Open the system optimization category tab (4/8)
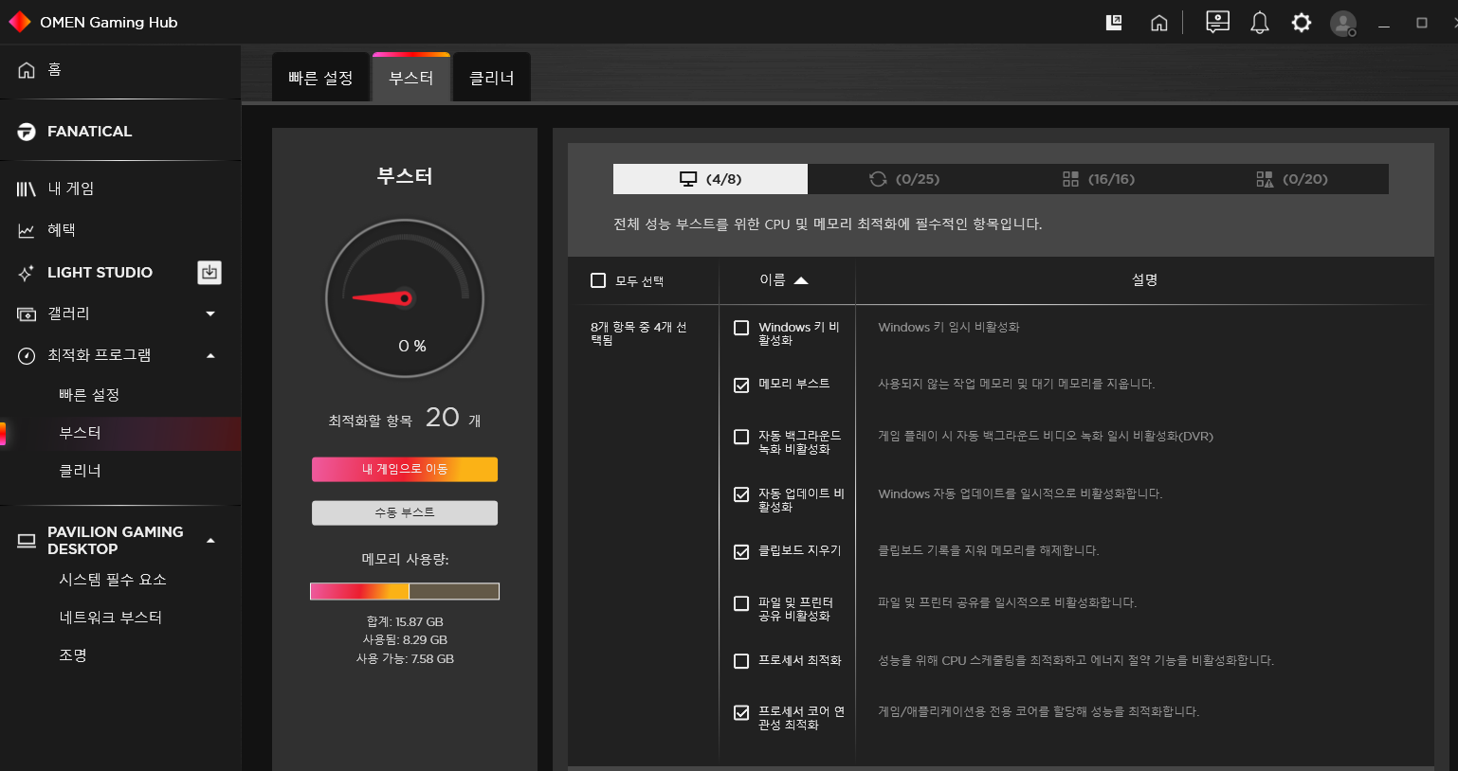The height and width of the screenshot is (771, 1458). pos(710,178)
